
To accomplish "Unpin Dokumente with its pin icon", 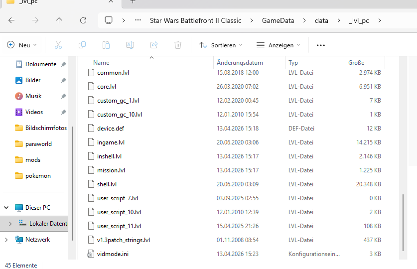I will pos(64,64).
